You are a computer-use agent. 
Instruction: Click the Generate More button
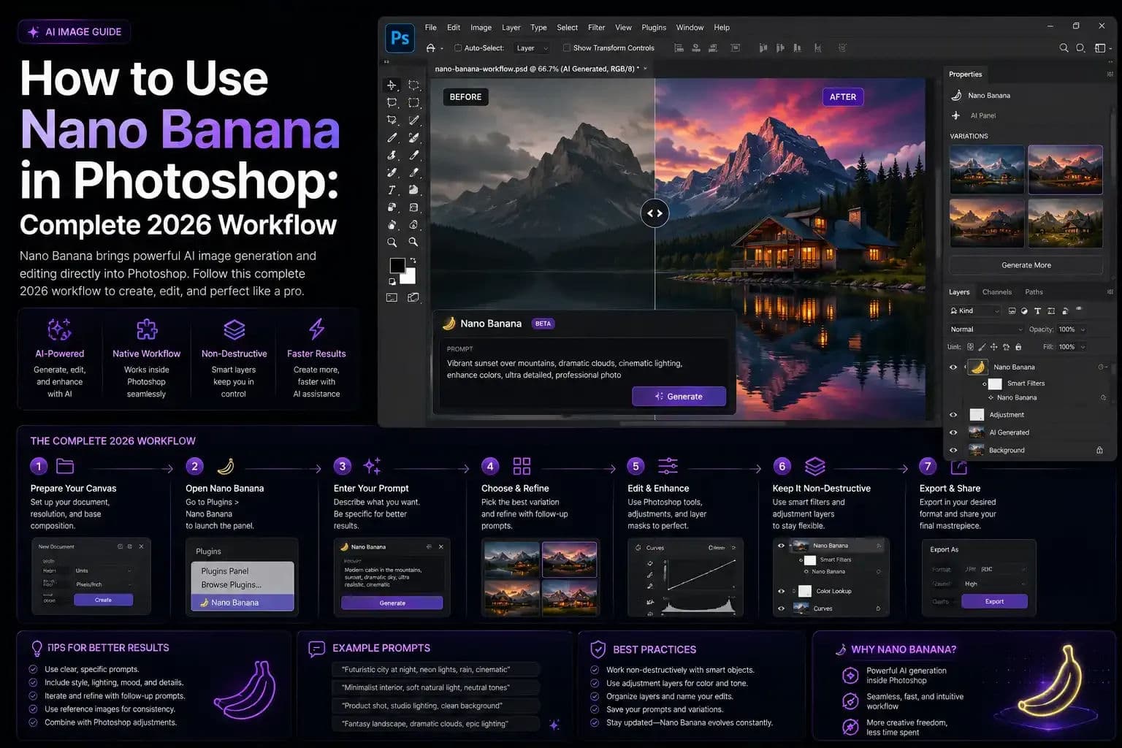point(1026,265)
